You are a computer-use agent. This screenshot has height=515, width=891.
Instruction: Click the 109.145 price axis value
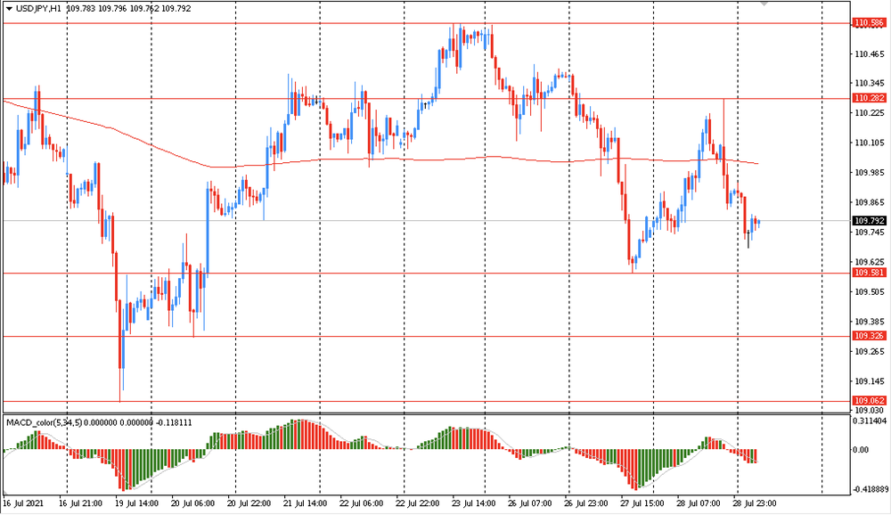tap(870, 381)
